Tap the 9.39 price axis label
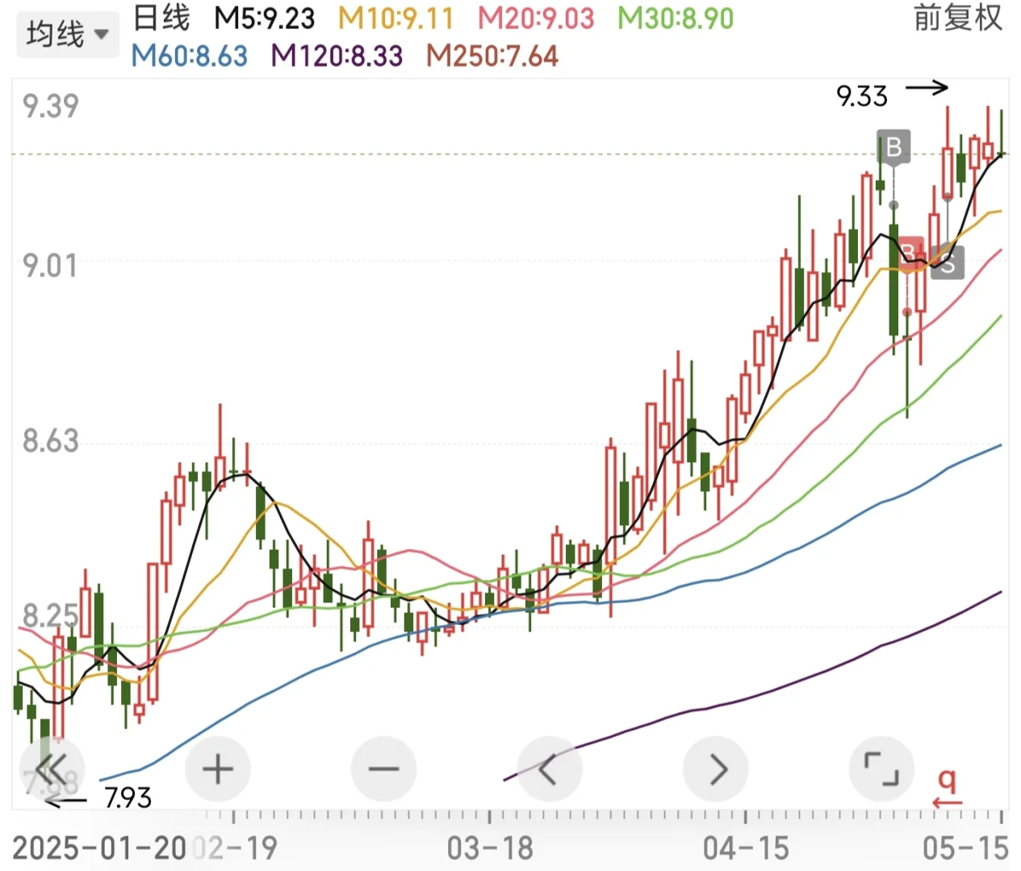This screenshot has width=1021, height=871. point(50,106)
